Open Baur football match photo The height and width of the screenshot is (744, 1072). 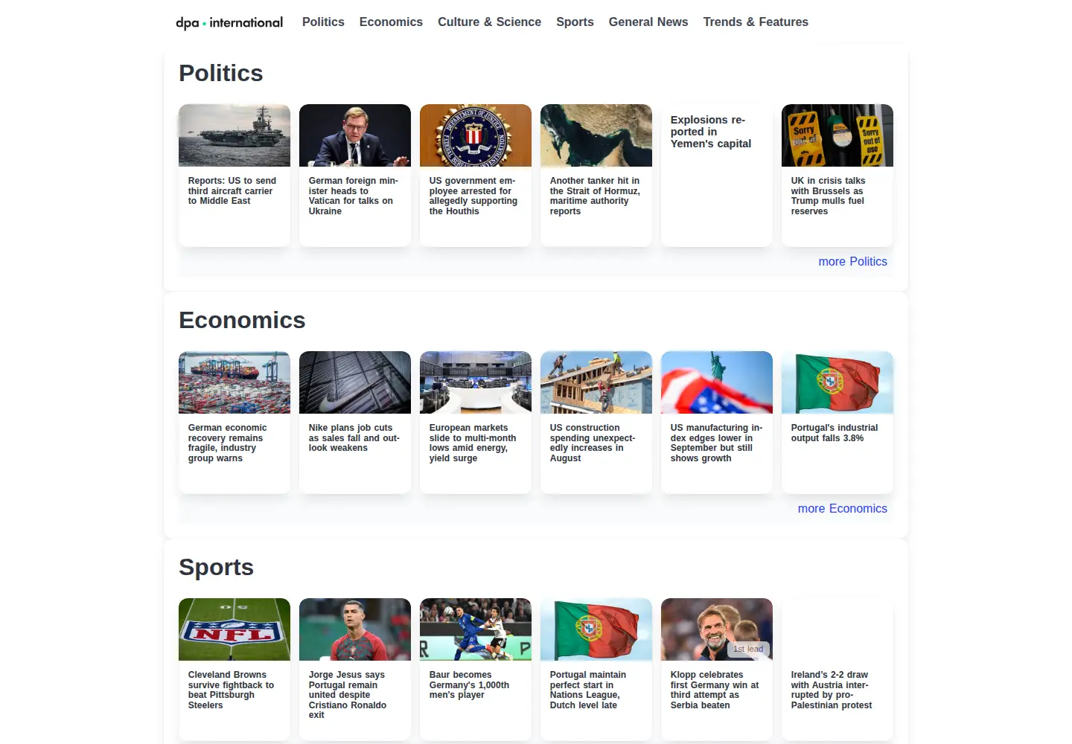(x=476, y=629)
